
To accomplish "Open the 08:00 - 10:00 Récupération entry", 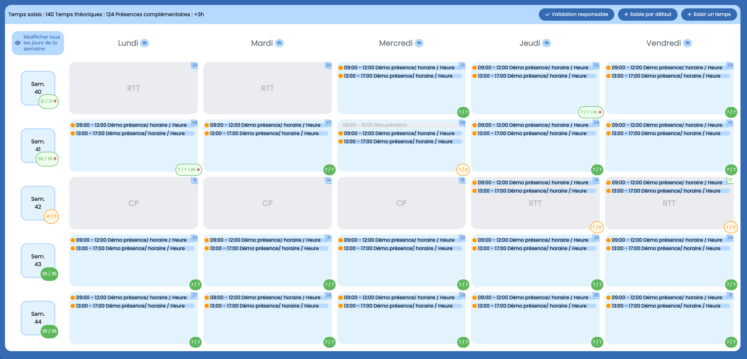I will point(374,125).
